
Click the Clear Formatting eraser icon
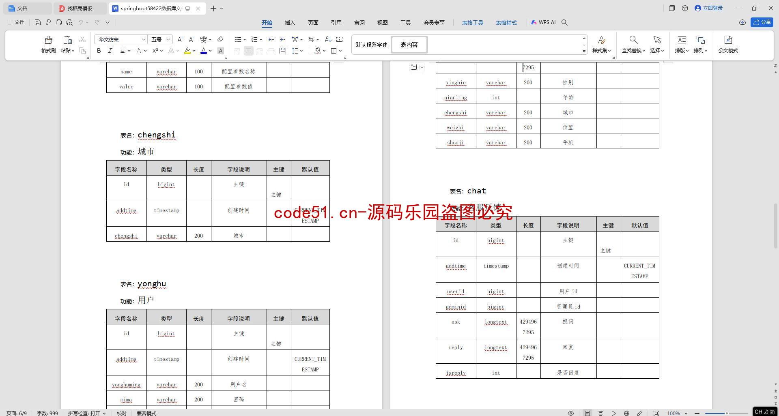(221, 39)
